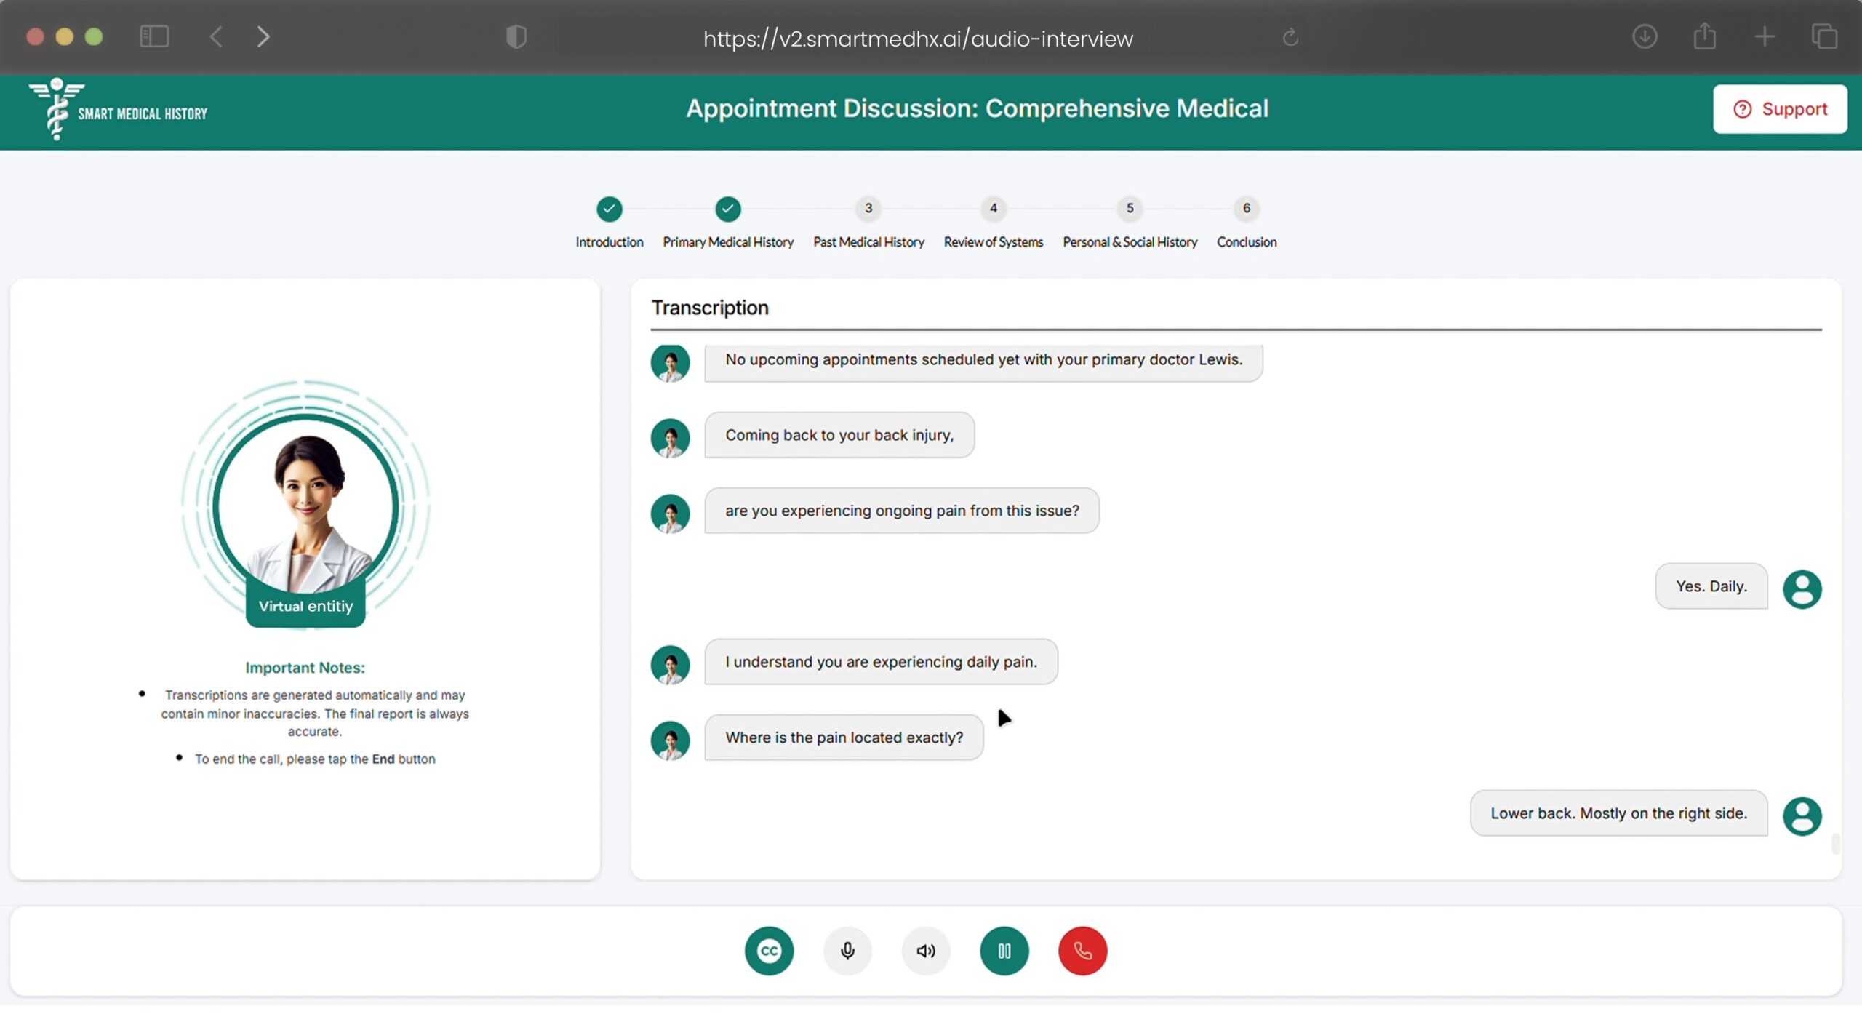1862x1014 pixels.
Task: Toggle the browser sidebar
Action: click(154, 36)
